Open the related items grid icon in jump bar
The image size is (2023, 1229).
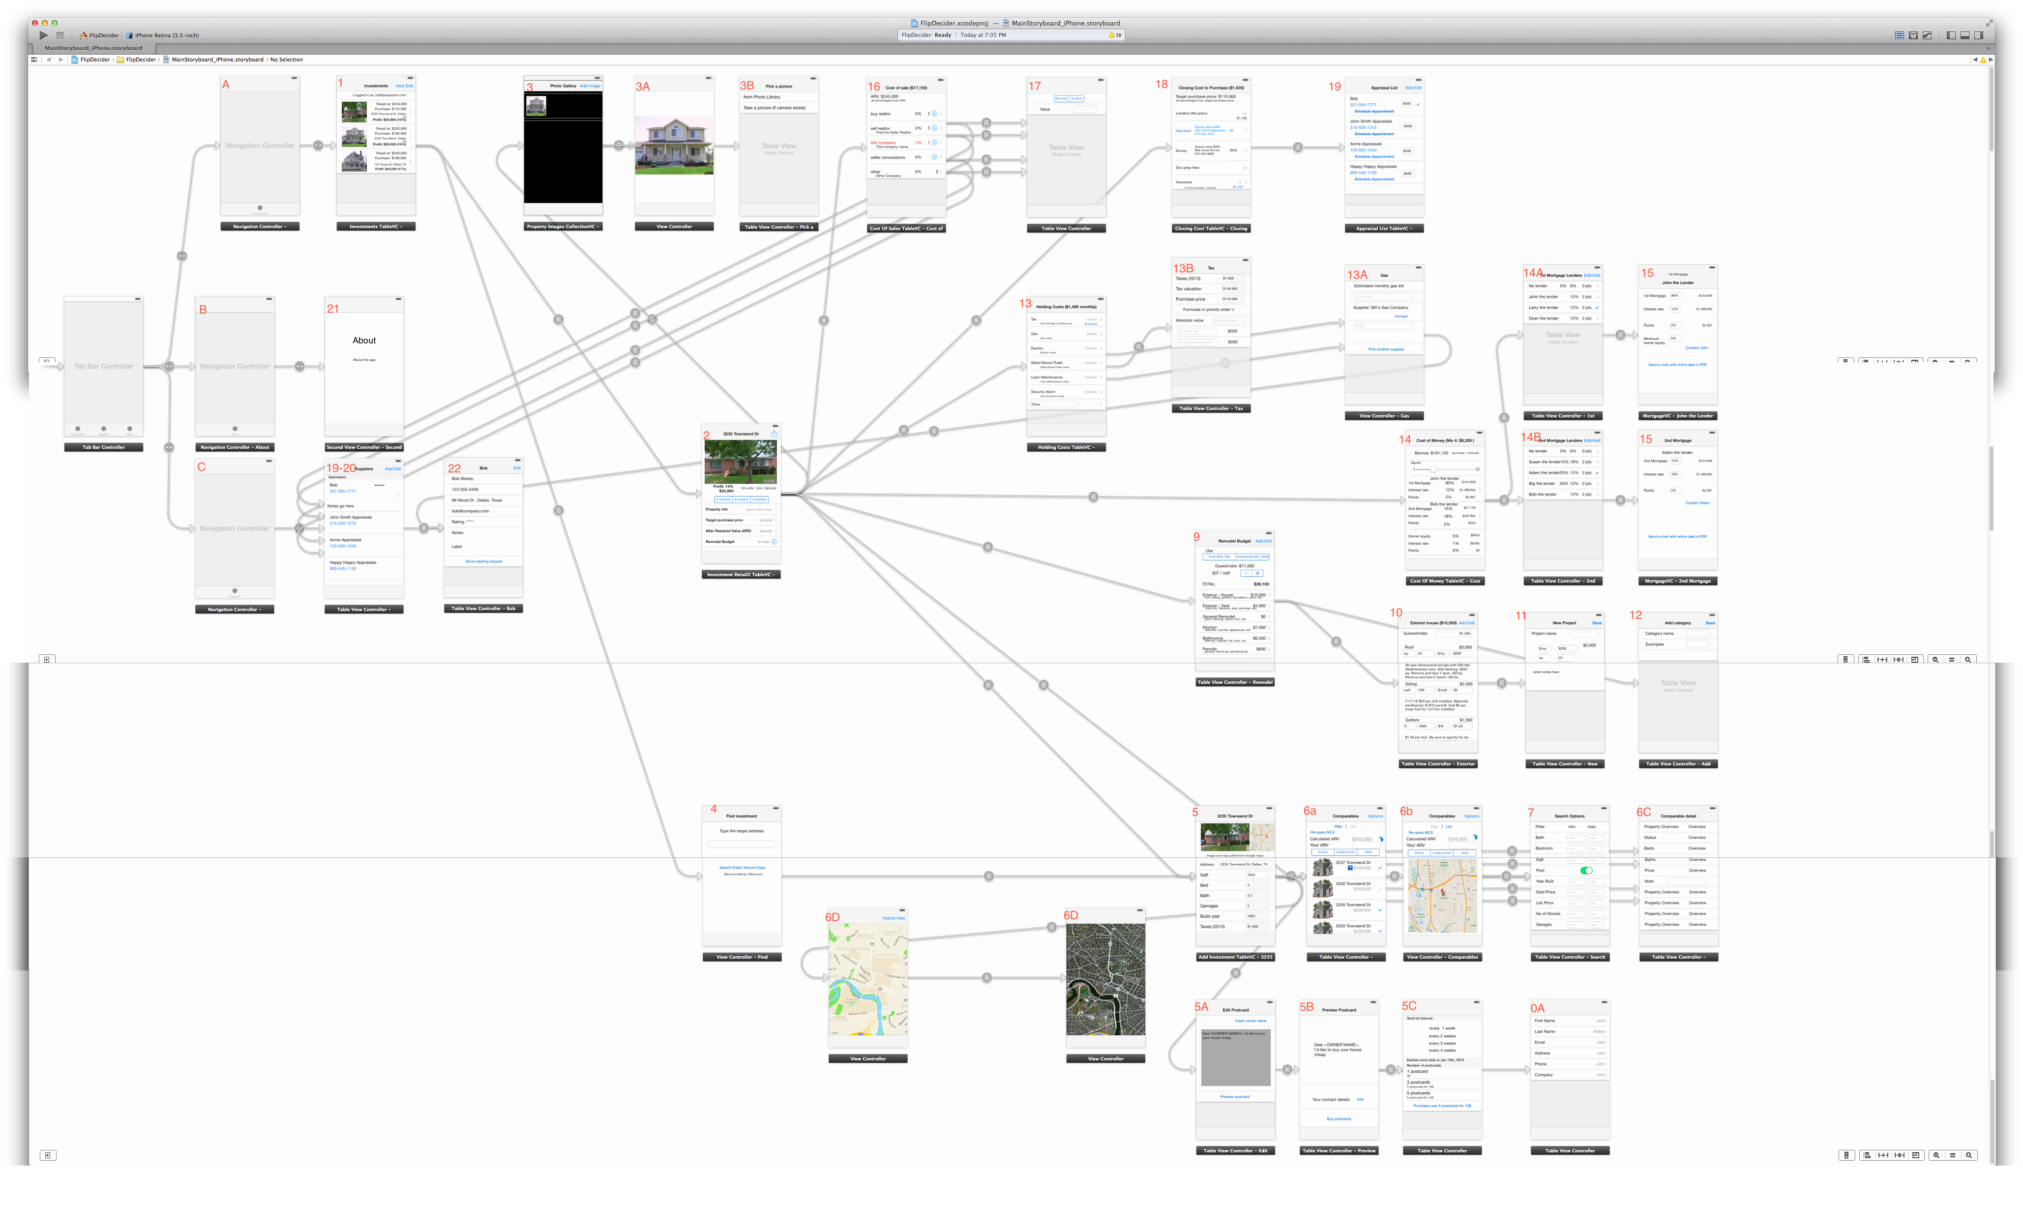click(33, 59)
